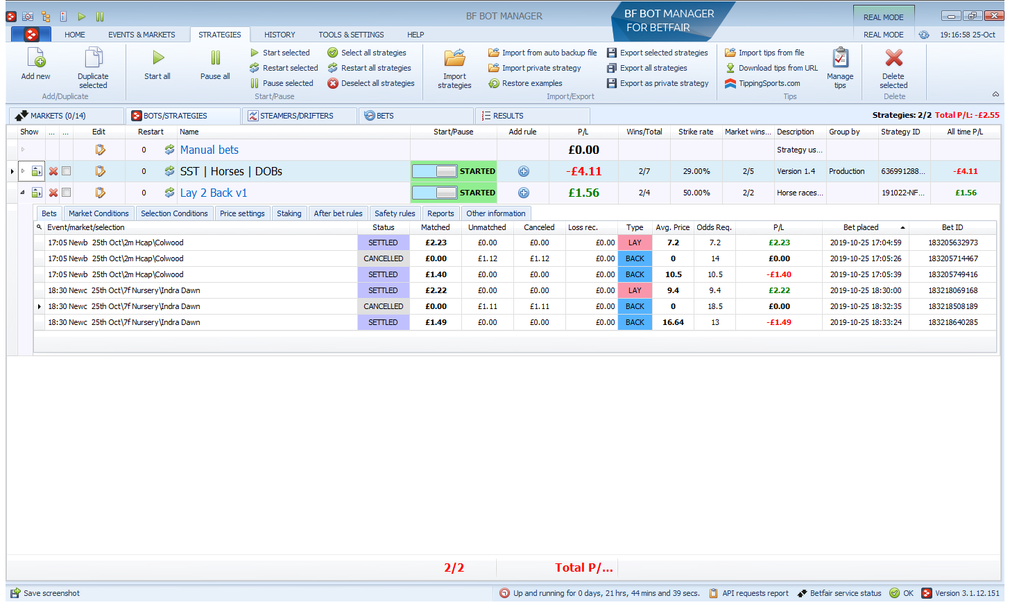Viewport: 1010px width, 607px height.
Task: Open Manage tips clipboard icon
Action: point(840,58)
